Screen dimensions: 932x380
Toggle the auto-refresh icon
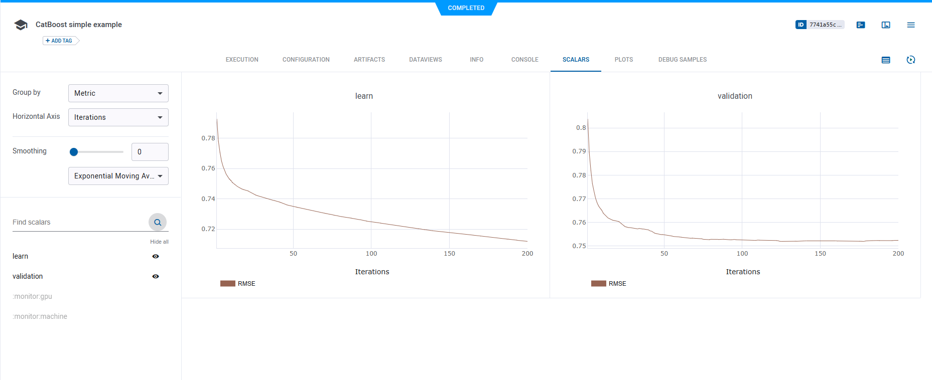tap(910, 60)
